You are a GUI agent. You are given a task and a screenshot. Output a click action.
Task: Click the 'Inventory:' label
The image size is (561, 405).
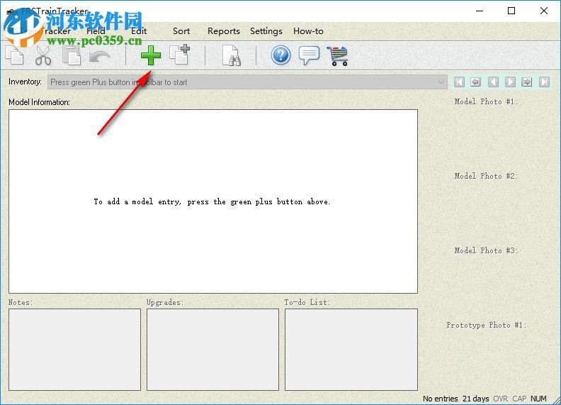[25, 82]
